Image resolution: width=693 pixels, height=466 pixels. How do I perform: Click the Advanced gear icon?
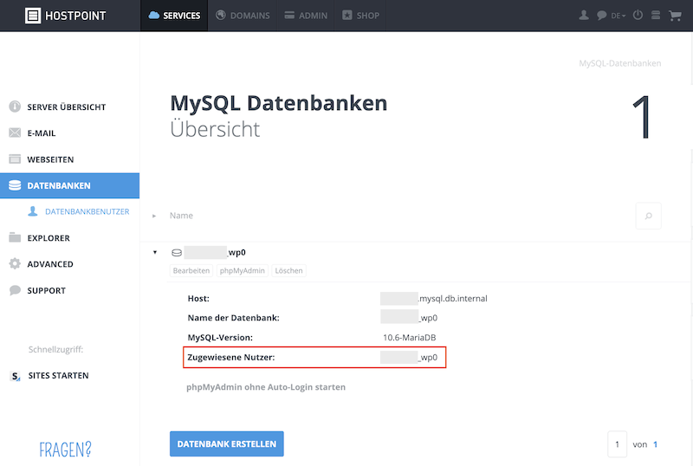pos(15,263)
